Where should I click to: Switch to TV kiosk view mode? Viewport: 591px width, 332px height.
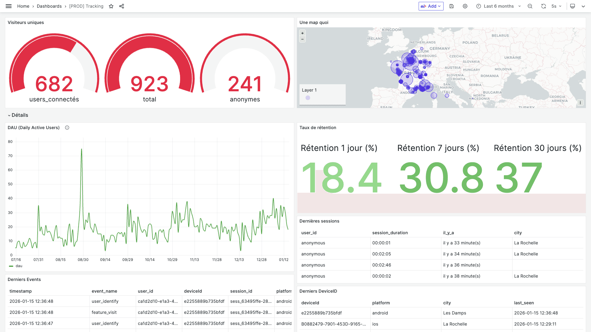(x=573, y=6)
